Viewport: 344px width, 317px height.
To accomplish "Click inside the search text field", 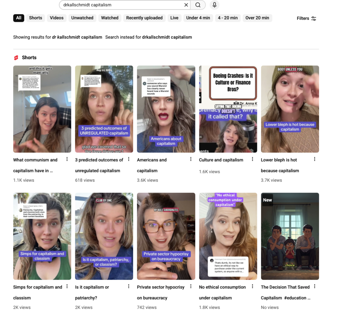I will 121,5.
